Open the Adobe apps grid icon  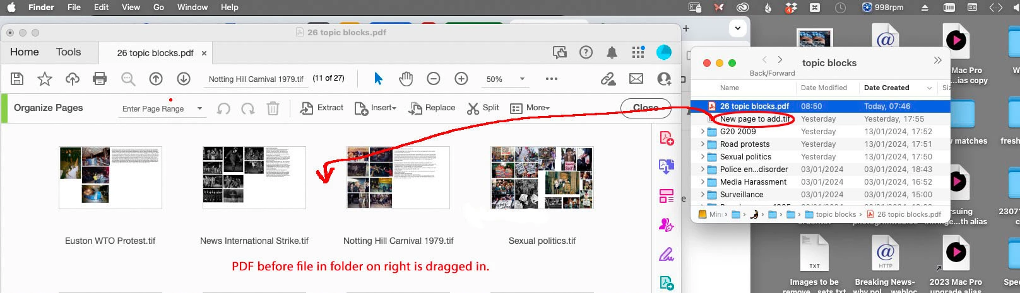[x=638, y=52]
